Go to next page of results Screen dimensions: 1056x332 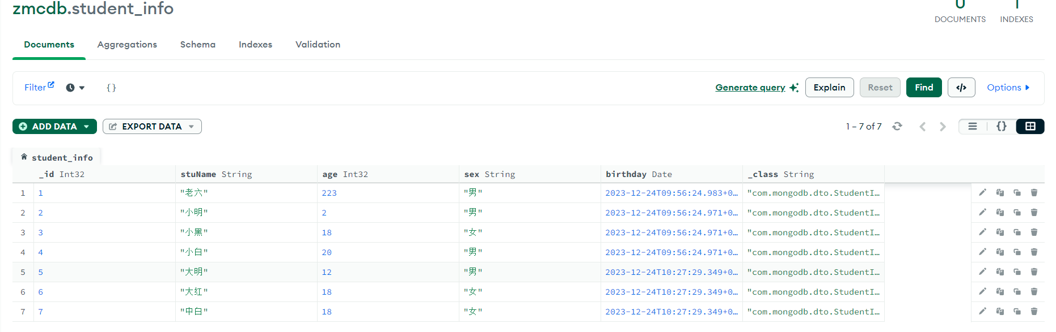tap(943, 127)
